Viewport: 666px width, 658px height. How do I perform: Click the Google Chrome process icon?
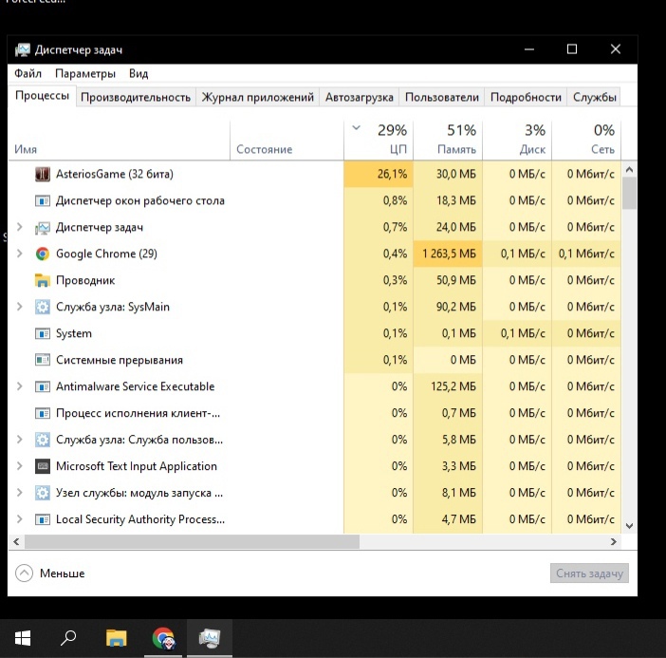tap(43, 254)
